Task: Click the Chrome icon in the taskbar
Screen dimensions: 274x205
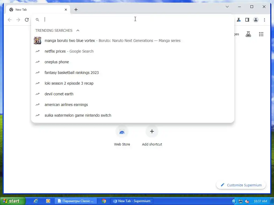Action: click(104, 201)
